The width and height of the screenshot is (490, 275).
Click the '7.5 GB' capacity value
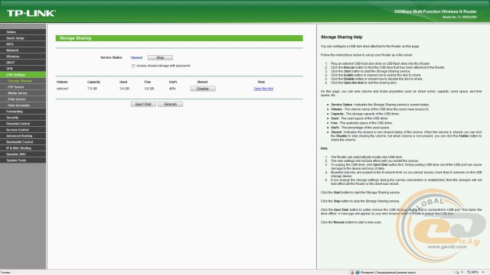point(92,89)
